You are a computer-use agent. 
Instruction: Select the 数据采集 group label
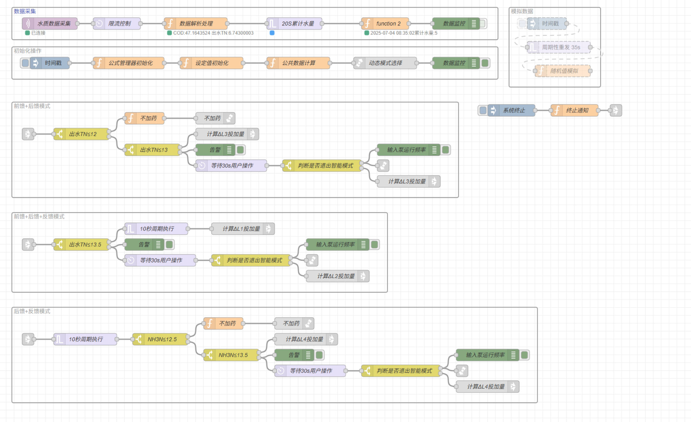pos(25,11)
